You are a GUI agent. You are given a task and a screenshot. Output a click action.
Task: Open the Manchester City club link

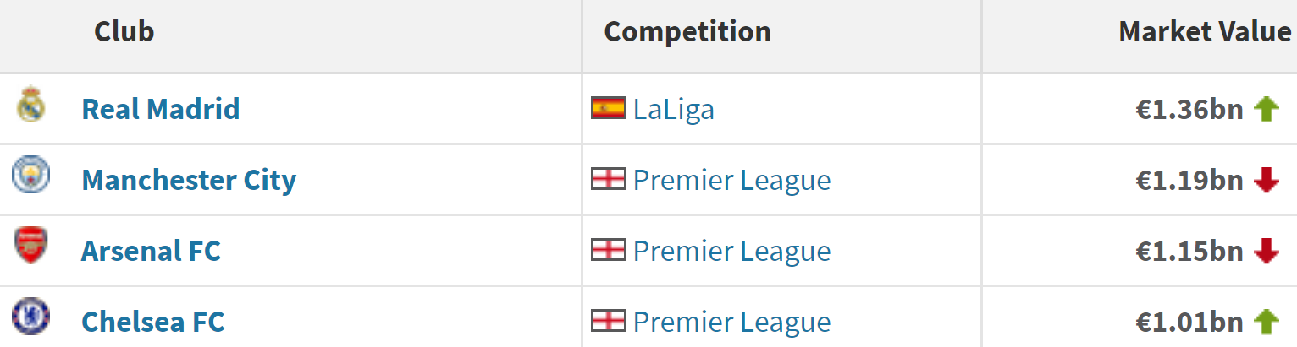click(189, 180)
